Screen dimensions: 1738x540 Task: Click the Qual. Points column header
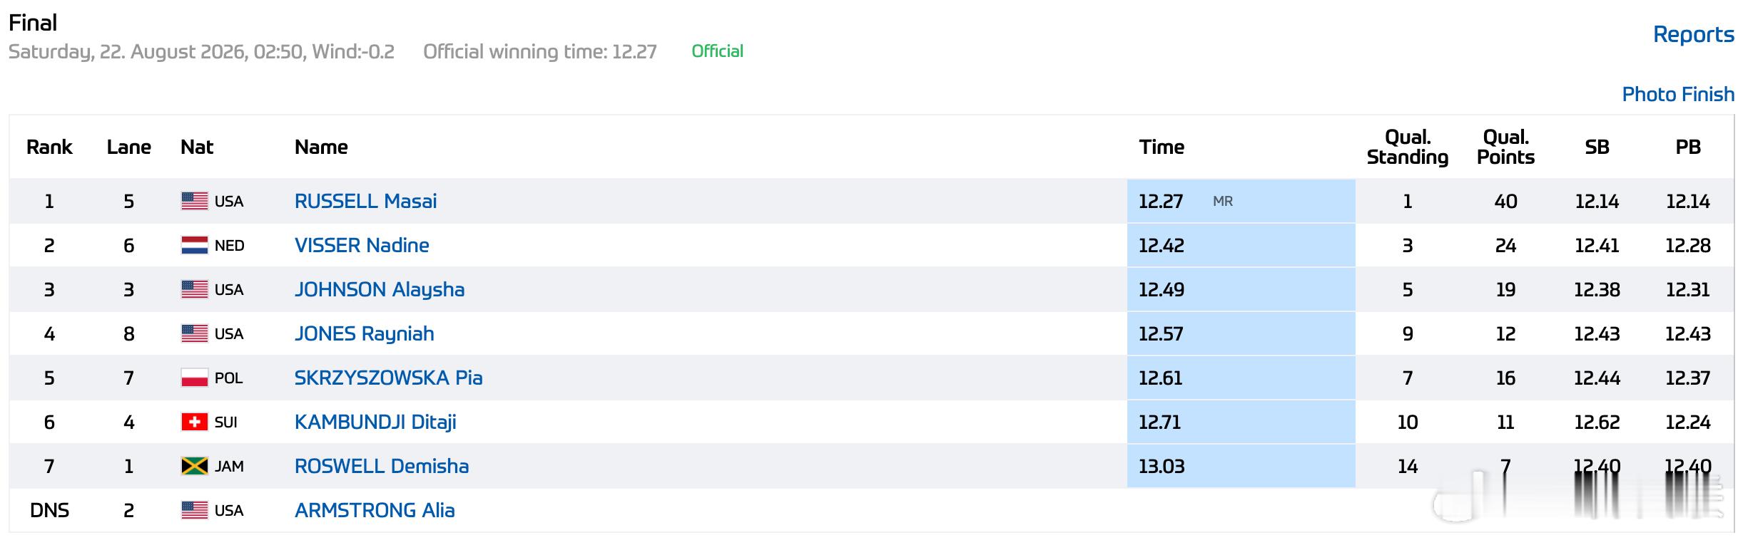[x=1505, y=147]
